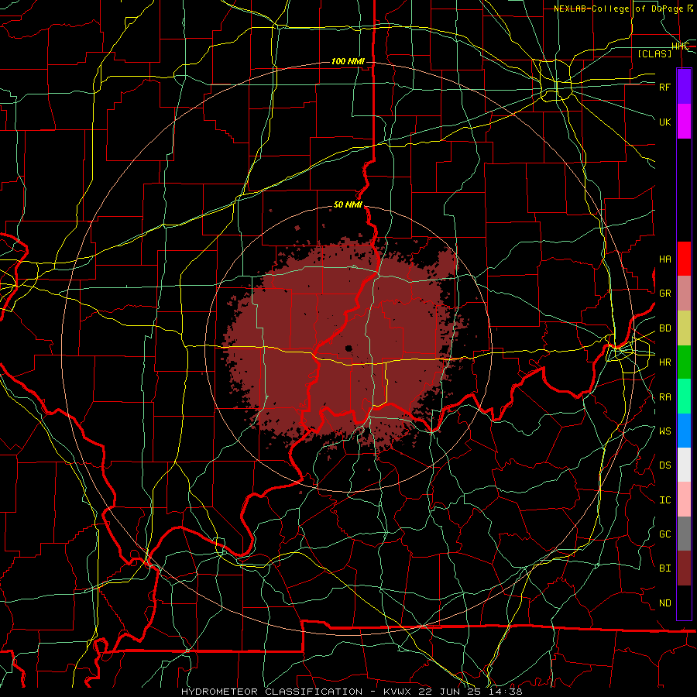The width and height of the screenshot is (697, 697).
Task: Click the ND black legend swatch
Action: coord(684,603)
